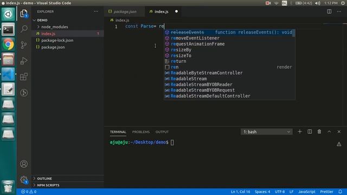Choose resizeBy suggestion

pyautogui.click(x=229, y=50)
